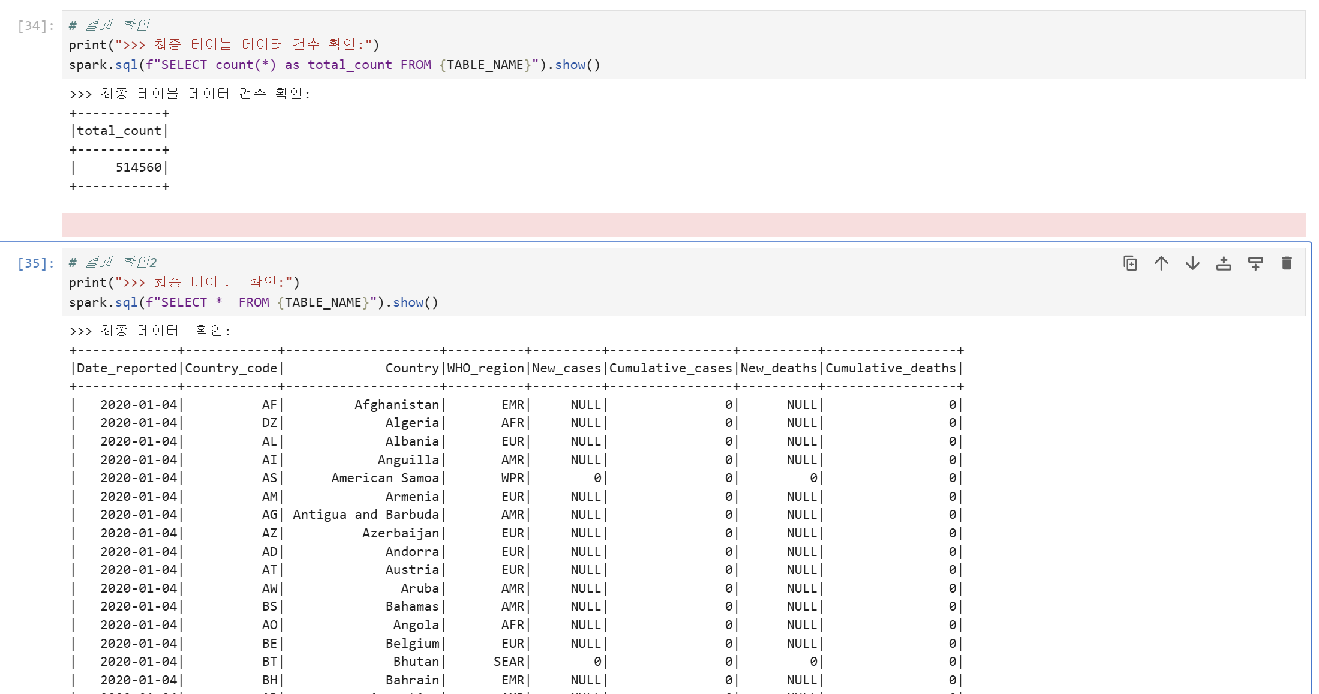Move cell 35 up with arrow icon
This screenshot has width=1319, height=694.
[1161, 263]
